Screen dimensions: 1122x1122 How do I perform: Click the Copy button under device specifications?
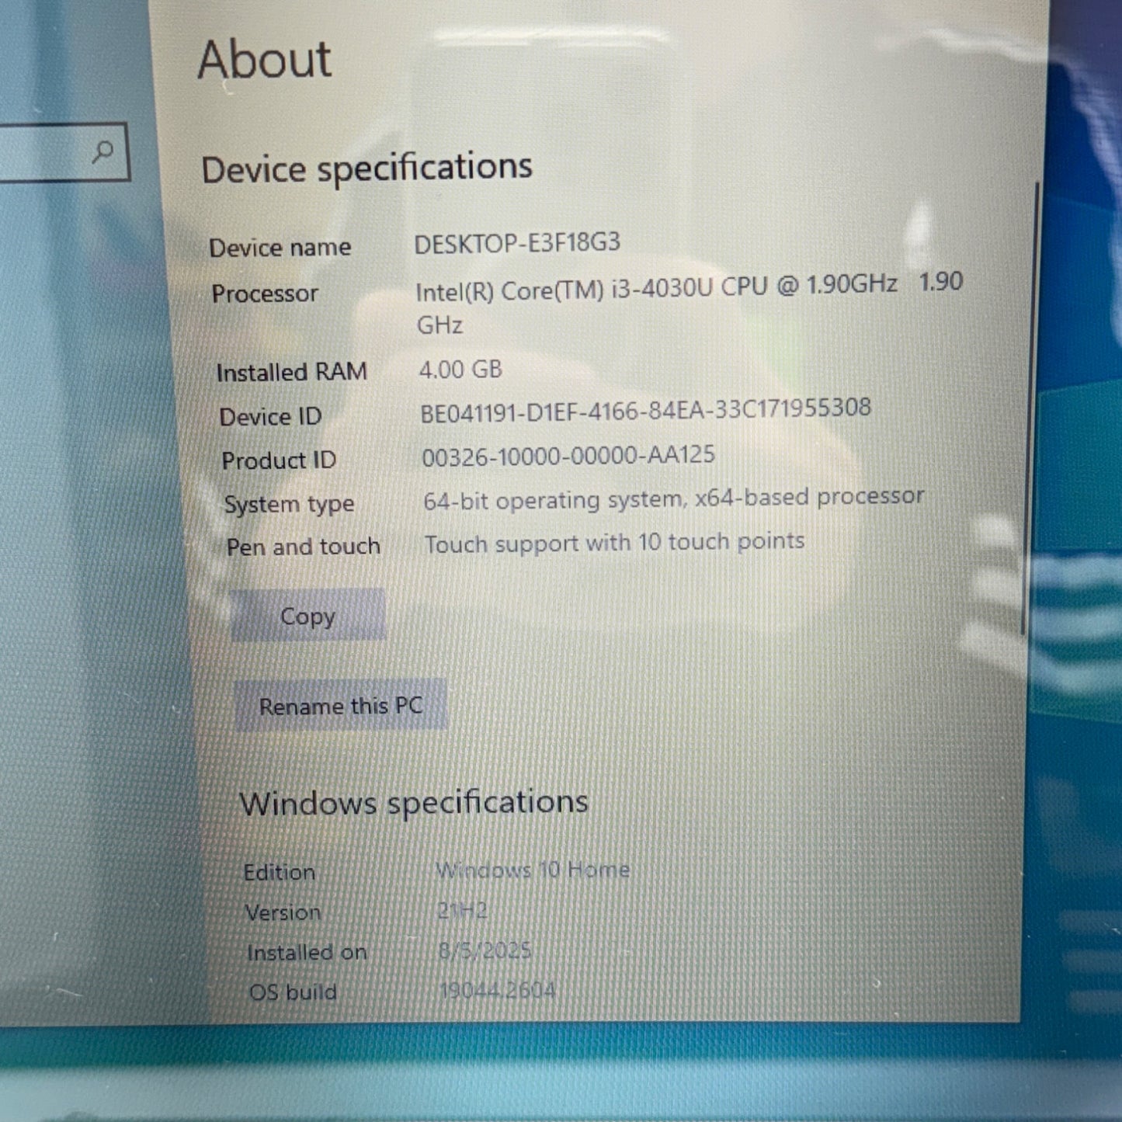point(307,616)
